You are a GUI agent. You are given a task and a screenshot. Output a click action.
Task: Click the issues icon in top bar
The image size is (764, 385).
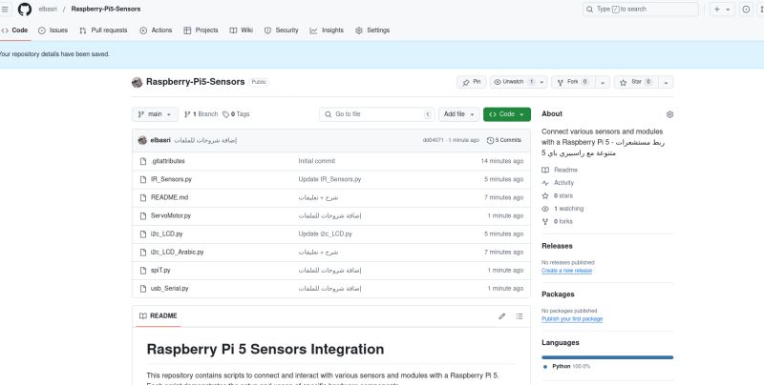[x=746, y=10]
